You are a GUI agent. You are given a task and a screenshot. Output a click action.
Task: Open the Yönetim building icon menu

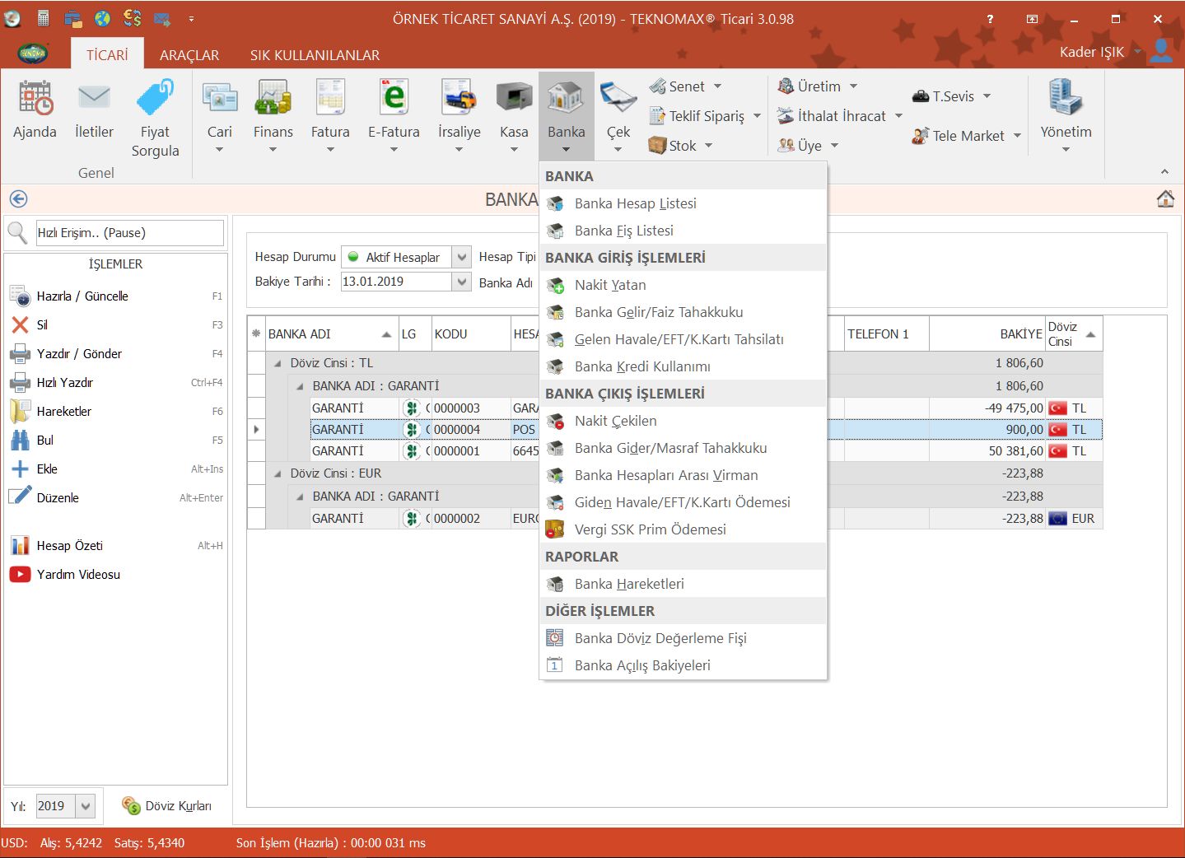coord(1066,116)
